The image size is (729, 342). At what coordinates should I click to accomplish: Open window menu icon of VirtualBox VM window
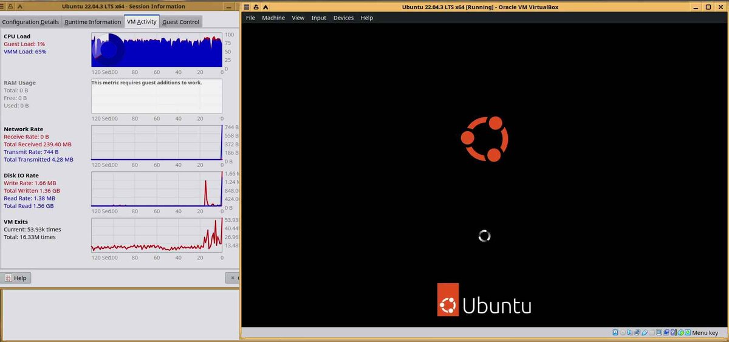(247, 7)
